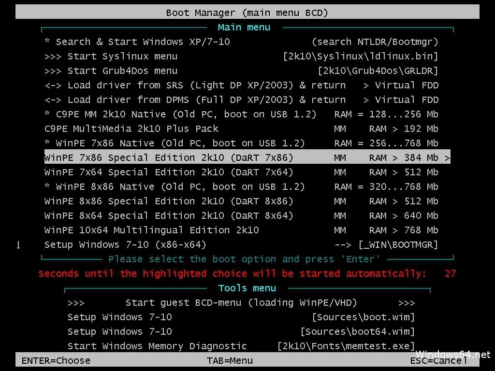Select Start Syslinux menu entry
This screenshot has width=495, height=371.
point(242,56)
